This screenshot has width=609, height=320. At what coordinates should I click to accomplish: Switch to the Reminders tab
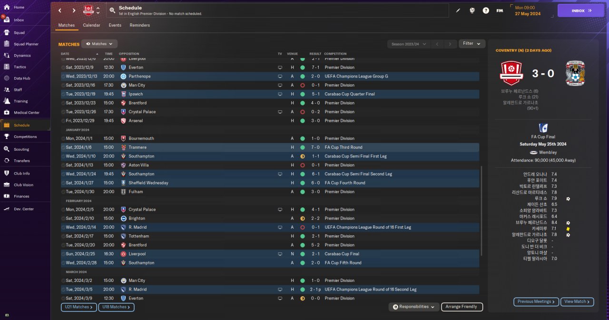(140, 25)
